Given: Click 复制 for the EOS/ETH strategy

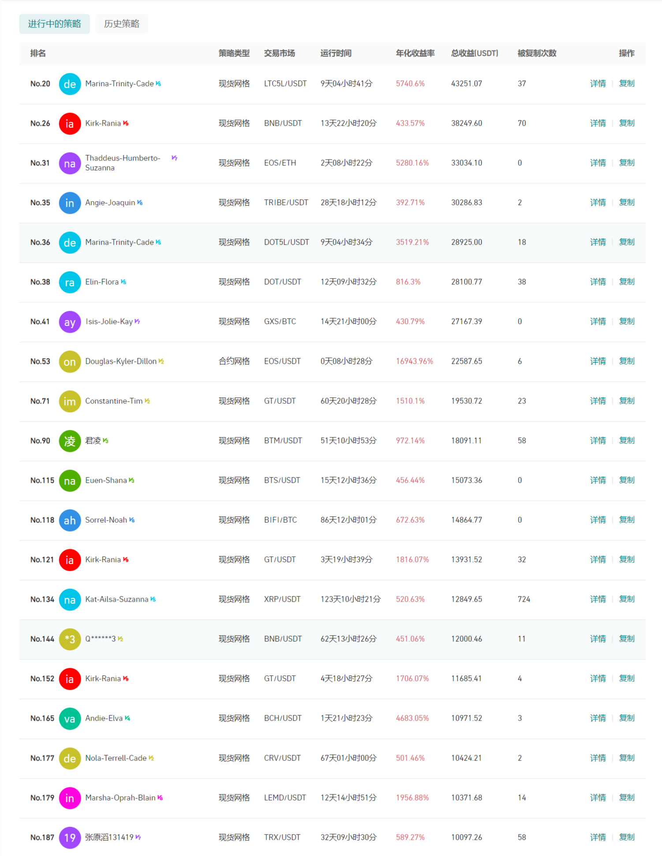Looking at the screenshot, I should 627,163.
